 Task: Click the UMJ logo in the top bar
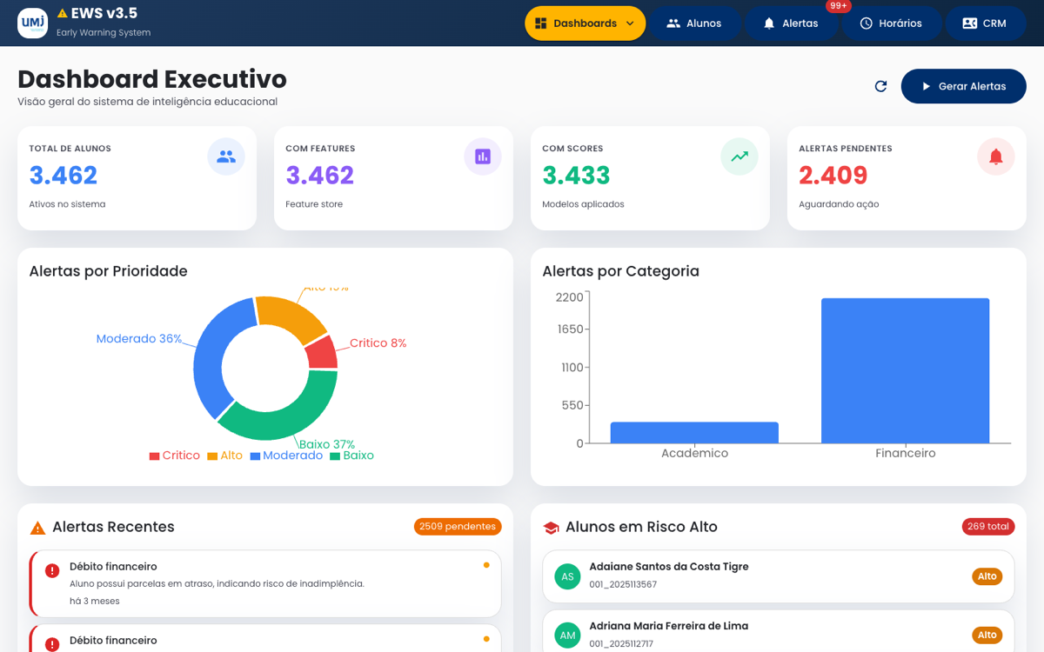(32, 23)
